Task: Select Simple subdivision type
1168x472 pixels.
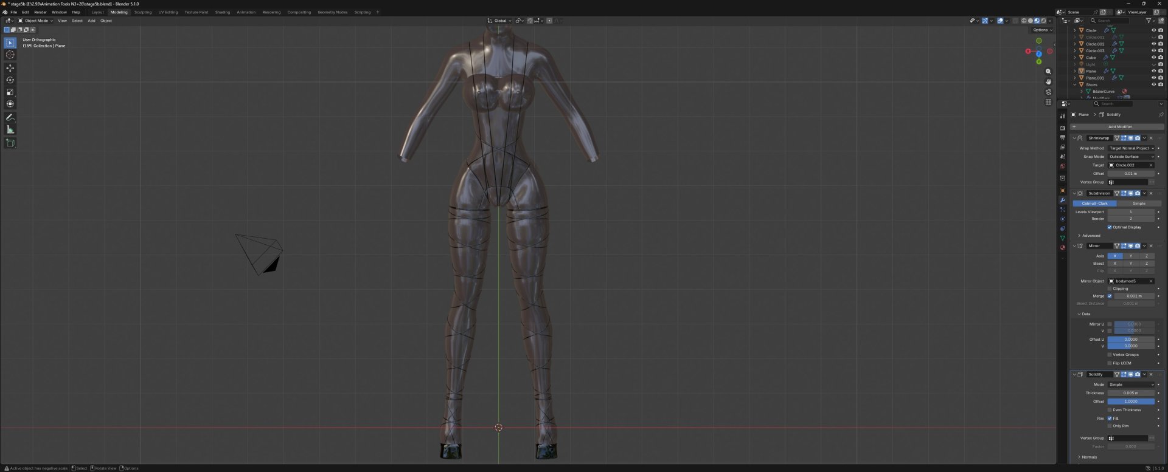Action: (1139, 204)
